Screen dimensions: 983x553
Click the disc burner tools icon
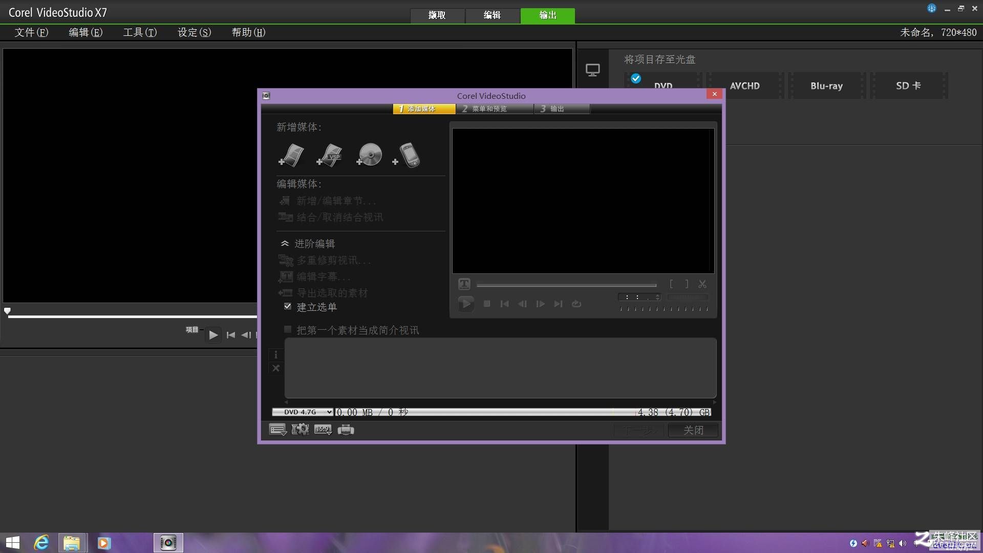tap(346, 430)
